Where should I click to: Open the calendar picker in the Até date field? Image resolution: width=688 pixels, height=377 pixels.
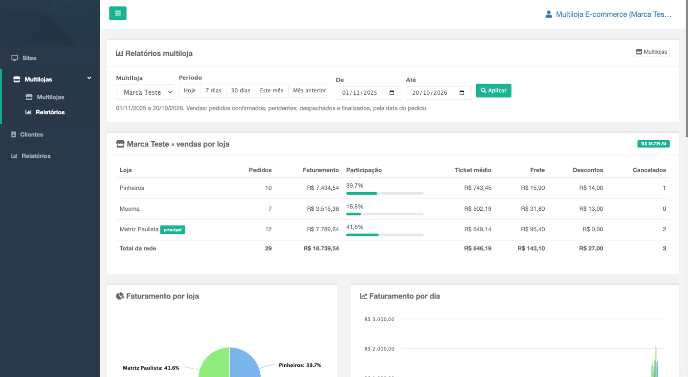point(462,93)
